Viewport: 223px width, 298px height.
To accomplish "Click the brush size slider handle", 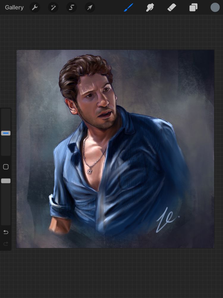I will 6,133.
